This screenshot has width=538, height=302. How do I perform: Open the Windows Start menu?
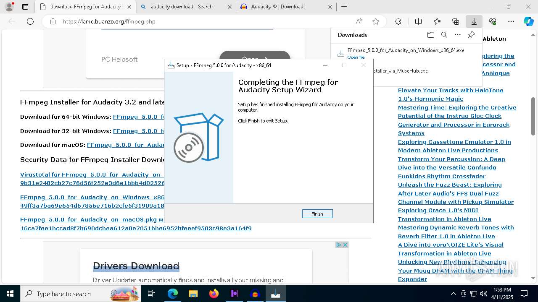coord(10,294)
